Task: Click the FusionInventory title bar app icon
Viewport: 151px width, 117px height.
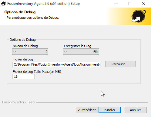Action: coord(3,4)
